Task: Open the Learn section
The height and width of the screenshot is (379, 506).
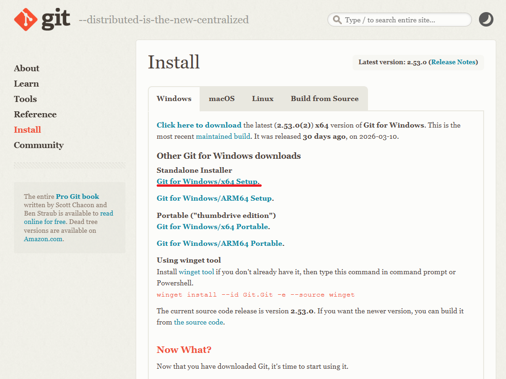Action: tap(27, 84)
